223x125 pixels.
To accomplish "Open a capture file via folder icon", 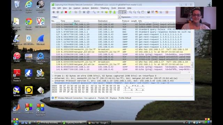I will 76,12.
